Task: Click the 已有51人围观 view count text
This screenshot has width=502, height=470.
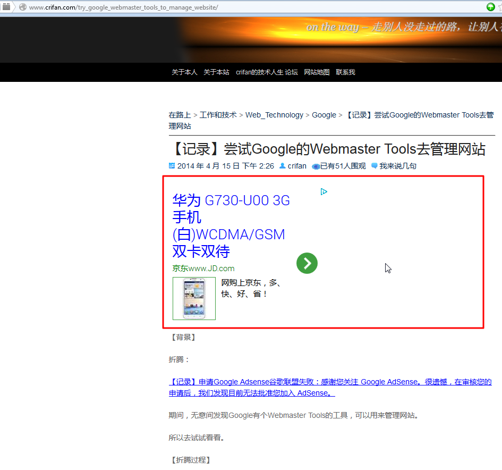Action: [x=343, y=166]
